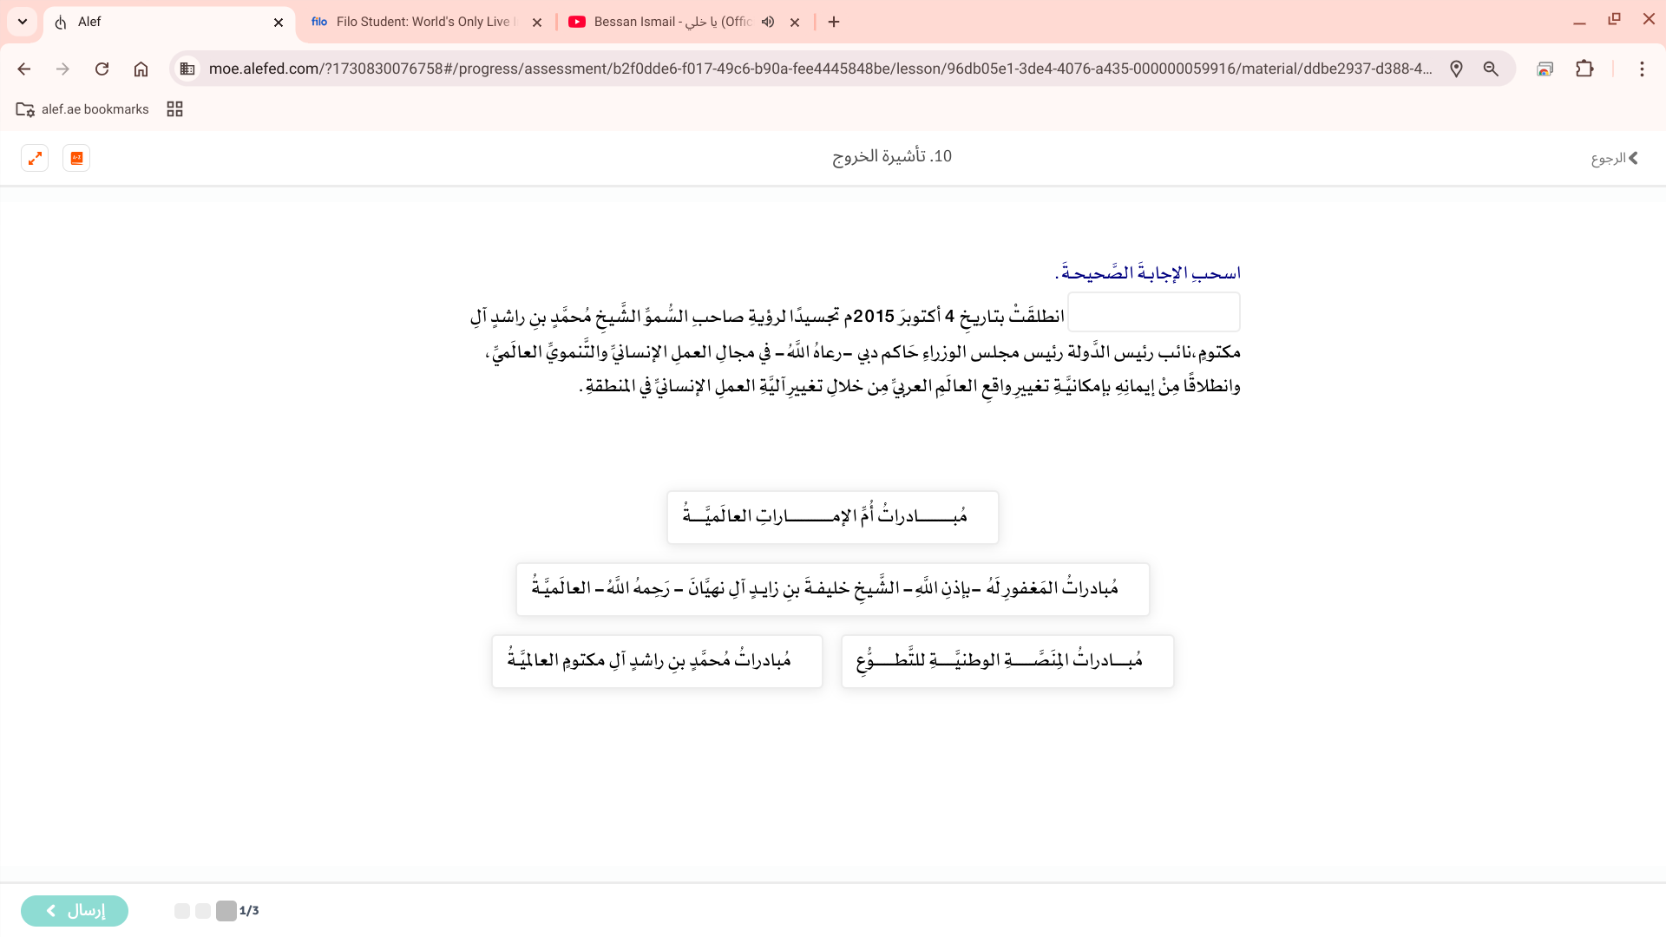Select the مبادرات أم الإمارات العالمية option
This screenshot has height=937, width=1666.
(832, 518)
